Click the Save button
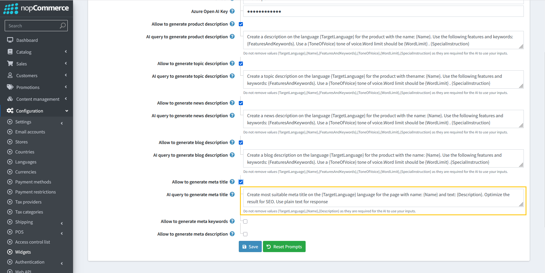 250,246
